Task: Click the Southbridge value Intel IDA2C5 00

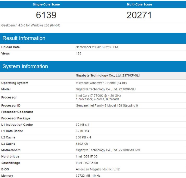Action: tap(87, 163)
